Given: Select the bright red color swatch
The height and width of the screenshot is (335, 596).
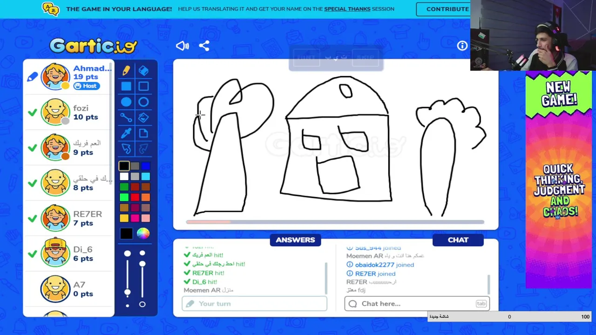Looking at the screenshot, I should [135, 197].
